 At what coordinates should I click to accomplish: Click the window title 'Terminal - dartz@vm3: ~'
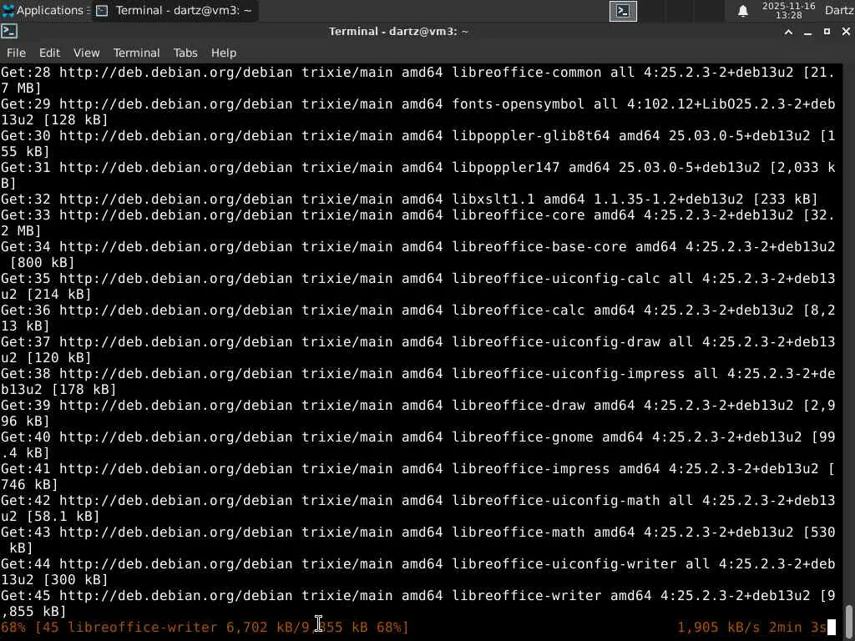(x=398, y=32)
